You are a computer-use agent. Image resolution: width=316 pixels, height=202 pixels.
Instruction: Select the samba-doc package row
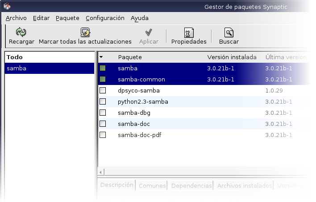[204, 124]
